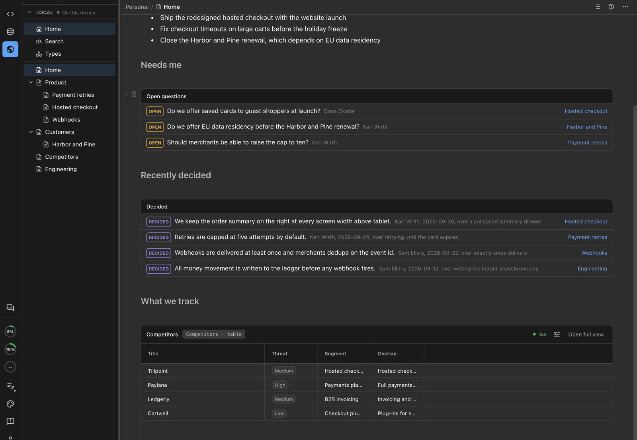Open the Payment retries page in the tree
The image size is (637, 440).
pos(73,95)
